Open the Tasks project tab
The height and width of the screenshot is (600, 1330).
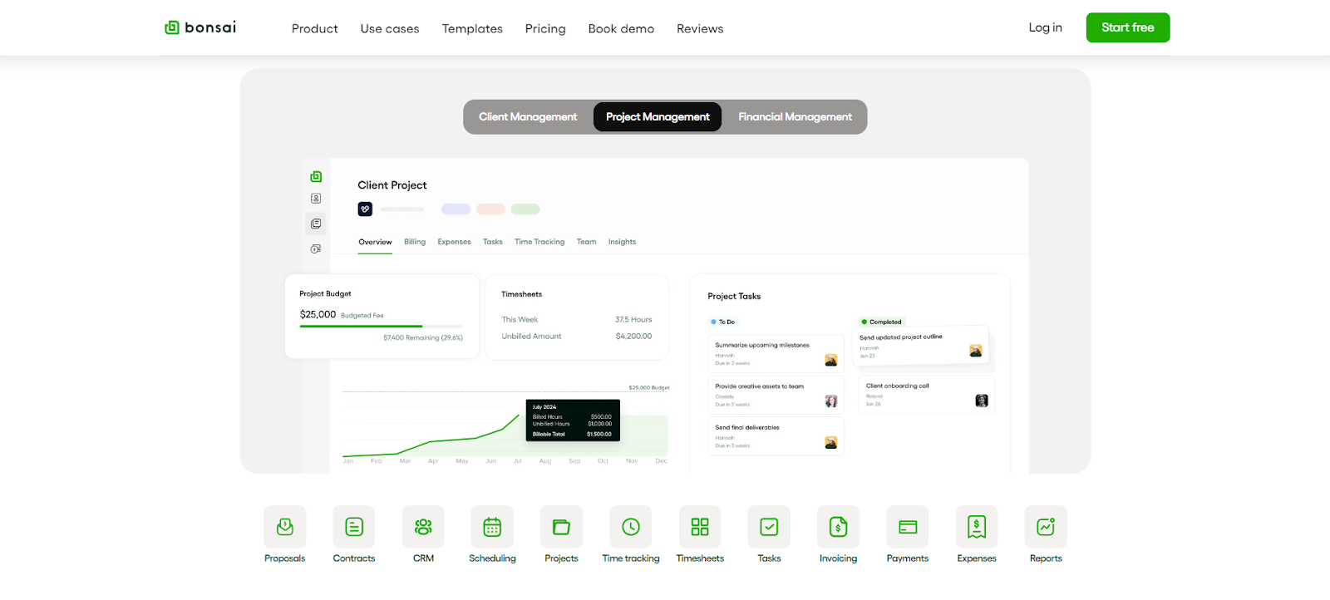click(x=493, y=242)
